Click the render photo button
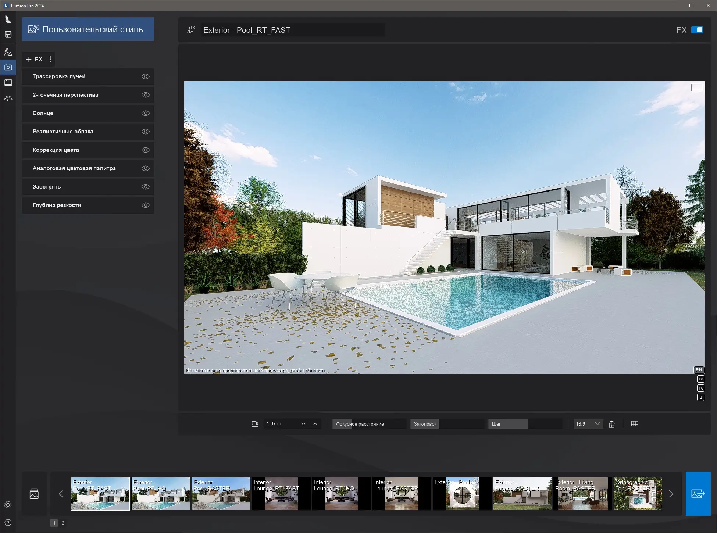The image size is (717, 533). click(698, 493)
